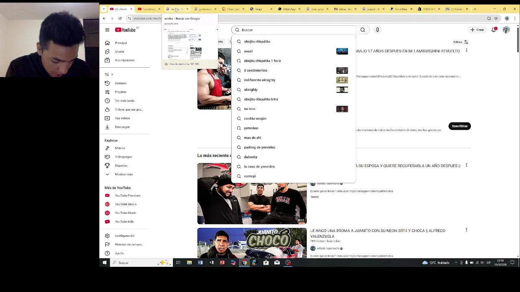Image resolution: width=520 pixels, height=292 pixels.
Task: Open the notifications bell
Action: [494, 30]
